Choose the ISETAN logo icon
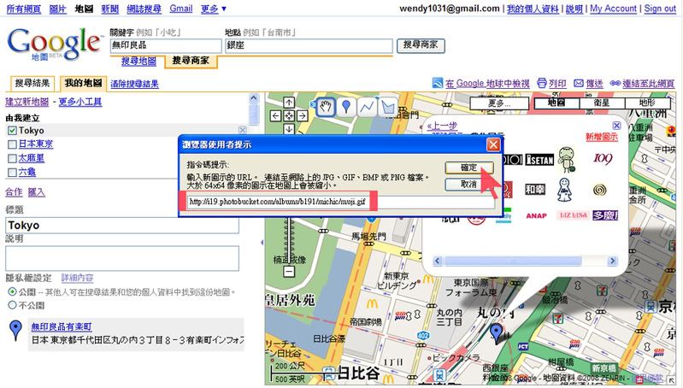 [539, 159]
